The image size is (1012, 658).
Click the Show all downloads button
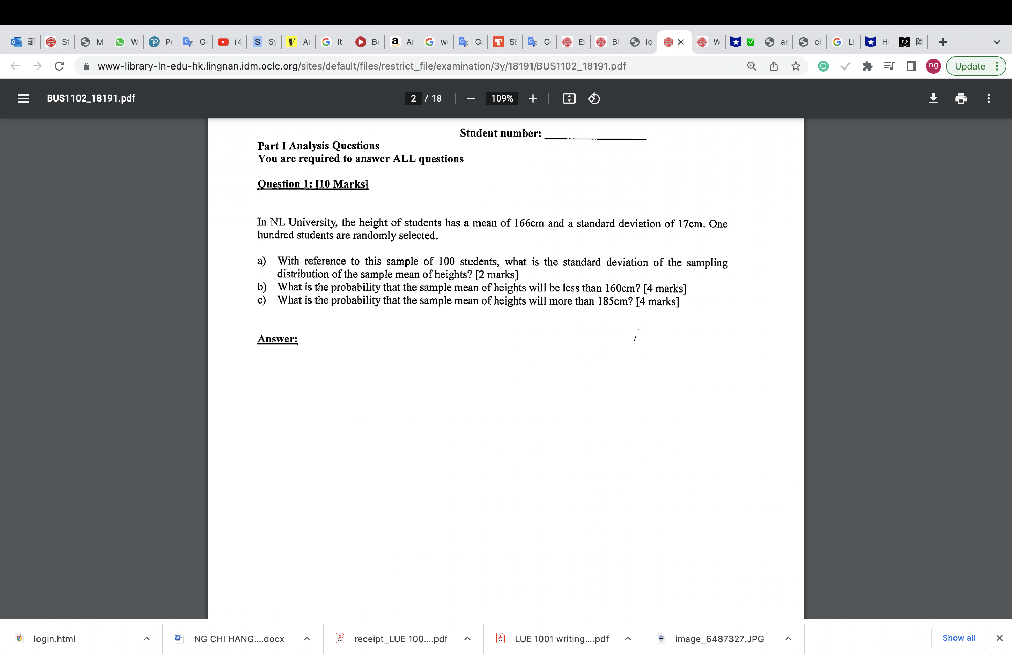click(958, 638)
